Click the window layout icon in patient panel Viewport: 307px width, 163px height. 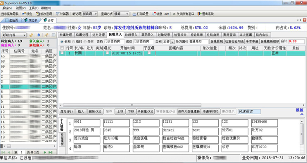point(54,35)
